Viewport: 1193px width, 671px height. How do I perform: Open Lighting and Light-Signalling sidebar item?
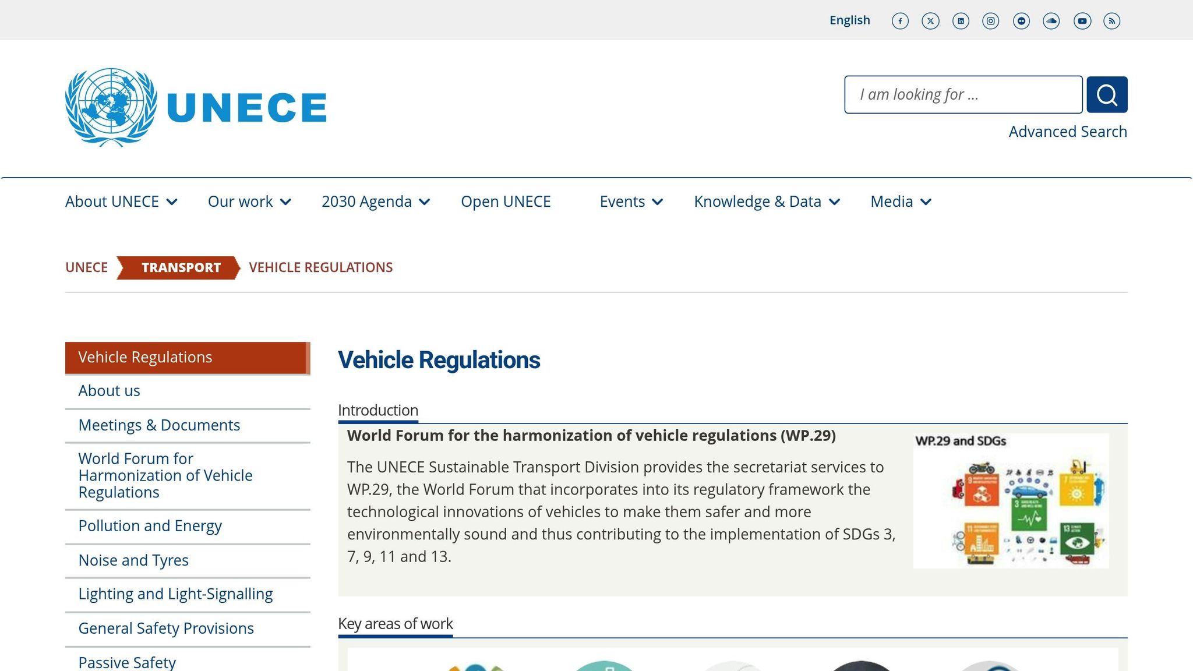pos(188,594)
